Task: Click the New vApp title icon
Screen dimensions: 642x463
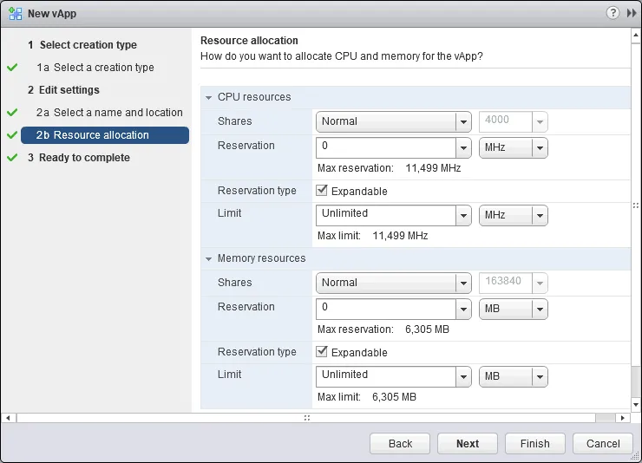Action: (15, 14)
